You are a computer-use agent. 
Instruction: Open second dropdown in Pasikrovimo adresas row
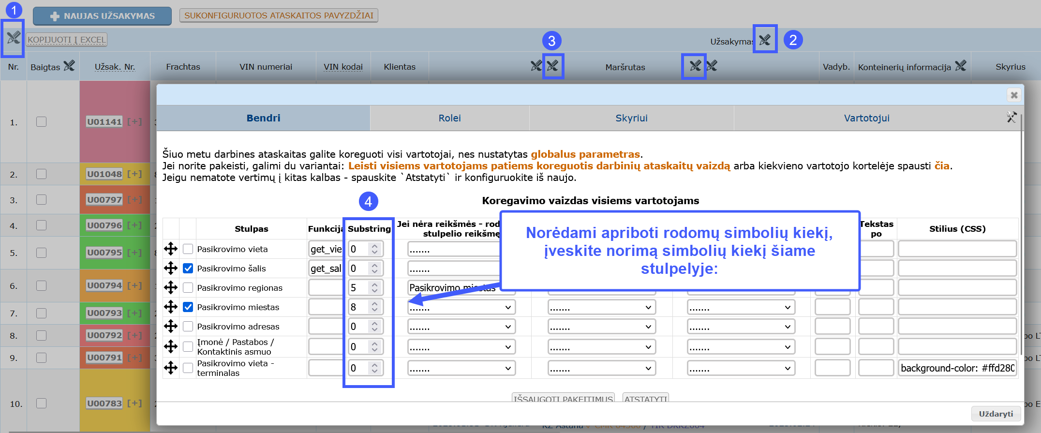[602, 327]
